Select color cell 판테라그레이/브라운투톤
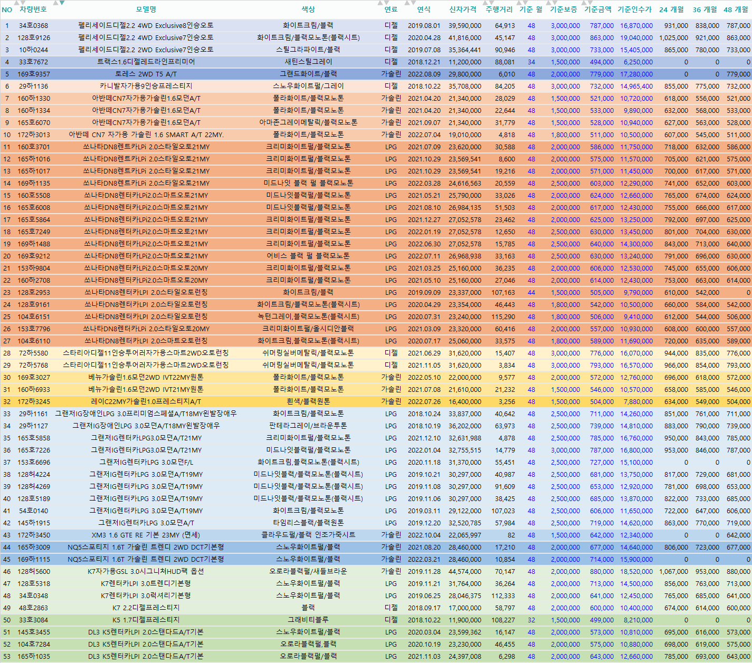 pos(308,426)
